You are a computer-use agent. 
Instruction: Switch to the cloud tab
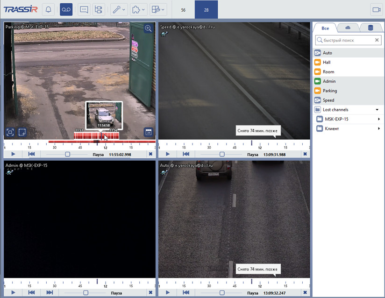pyautogui.click(x=348, y=28)
